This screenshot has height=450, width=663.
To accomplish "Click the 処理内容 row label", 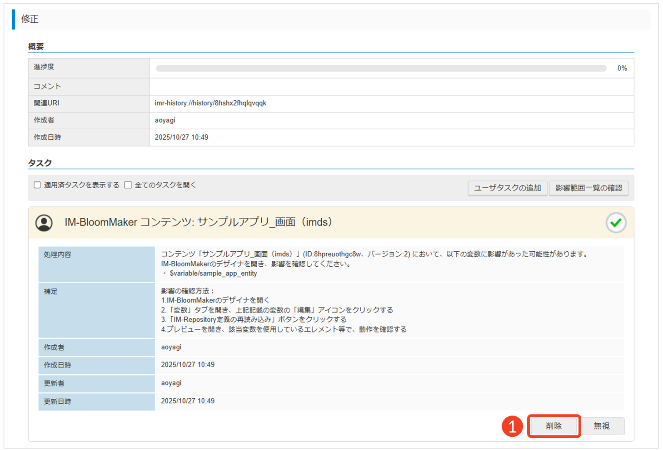I will [58, 254].
